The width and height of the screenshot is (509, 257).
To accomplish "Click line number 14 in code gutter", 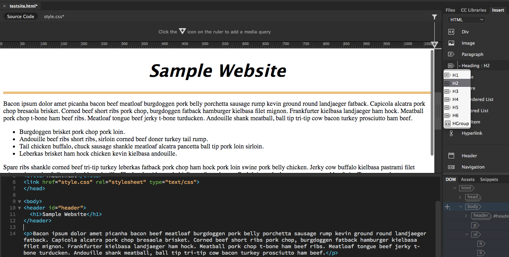I will pyautogui.click(x=13, y=234).
